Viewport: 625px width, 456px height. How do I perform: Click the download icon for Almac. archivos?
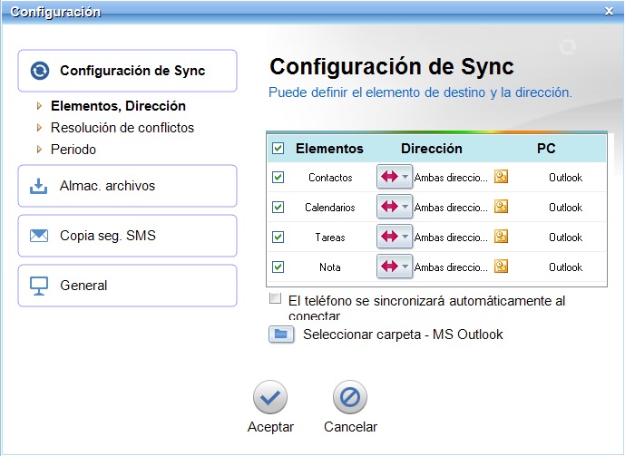pos(39,186)
